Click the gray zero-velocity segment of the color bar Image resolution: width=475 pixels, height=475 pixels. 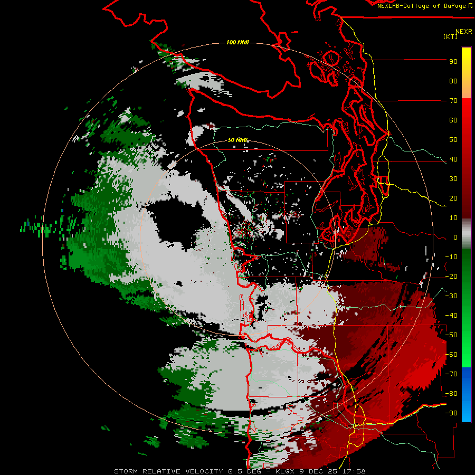466,234
